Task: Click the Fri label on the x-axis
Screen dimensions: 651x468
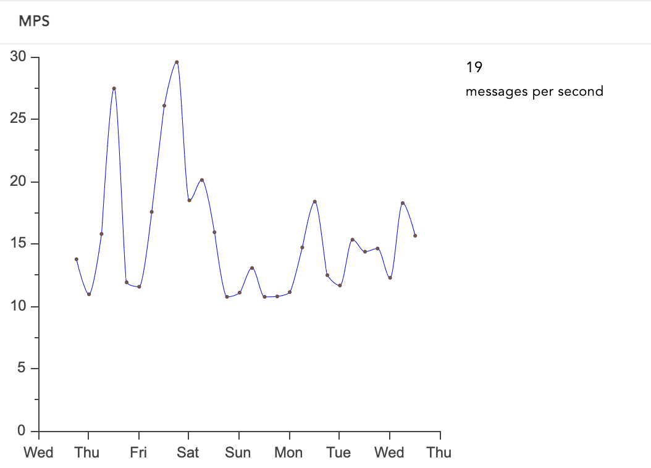Action: tap(138, 453)
